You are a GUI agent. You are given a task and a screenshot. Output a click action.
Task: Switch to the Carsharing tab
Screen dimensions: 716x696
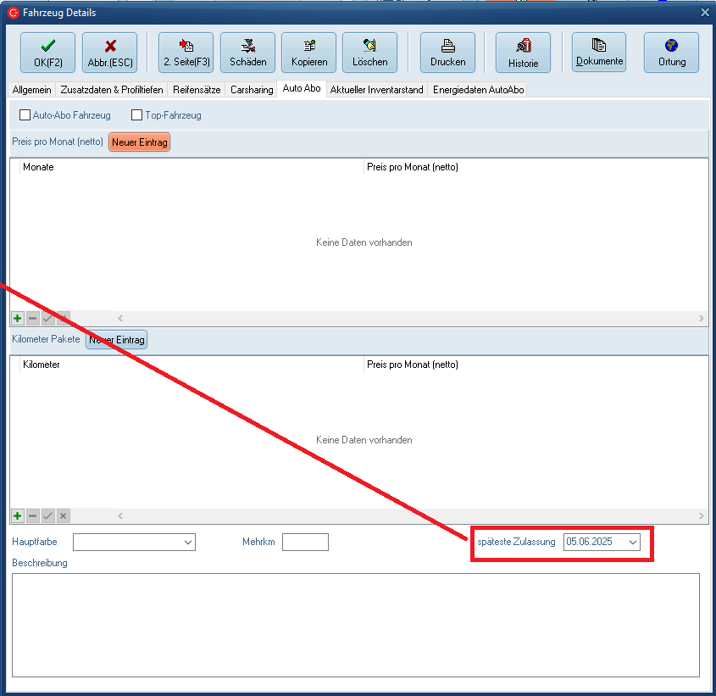tap(252, 89)
